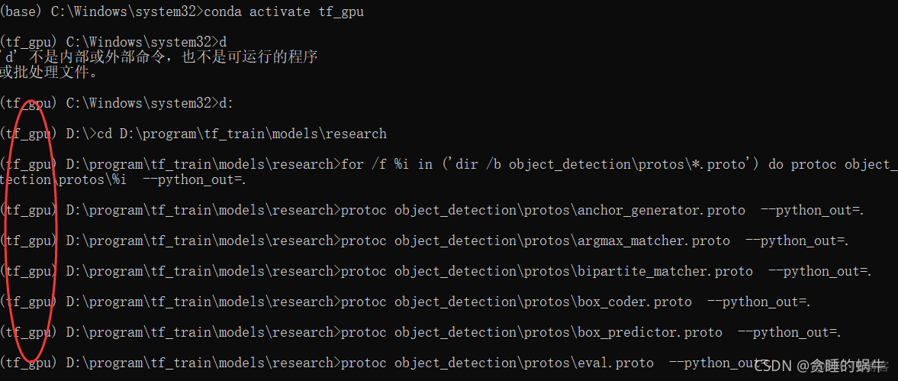Click "protoc" on the argmax_matcher line
This screenshot has width=898, height=381.
click(363, 241)
